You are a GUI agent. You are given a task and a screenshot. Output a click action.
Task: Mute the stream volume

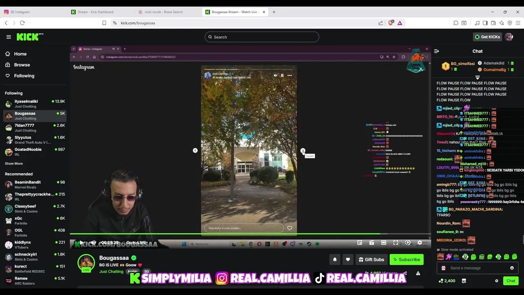pos(93,243)
